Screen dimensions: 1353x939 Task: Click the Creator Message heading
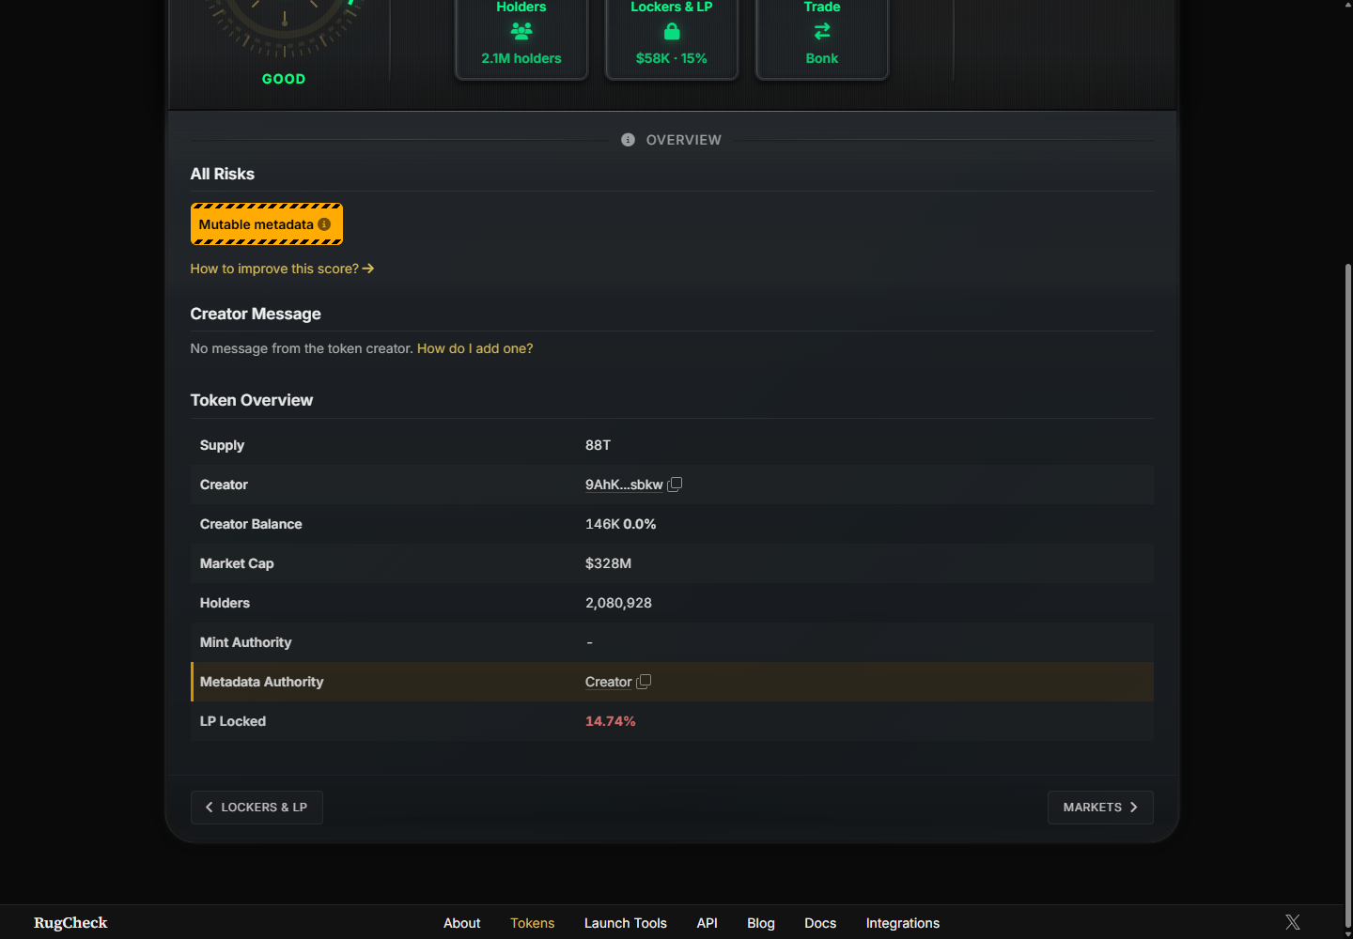point(256,314)
